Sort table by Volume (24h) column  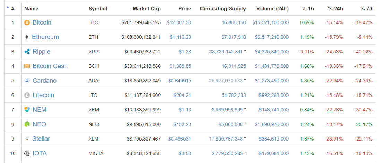[272, 9]
